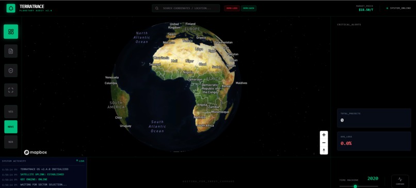Switch map layer to VIS
The width and height of the screenshot is (416, 188).
tap(11, 111)
